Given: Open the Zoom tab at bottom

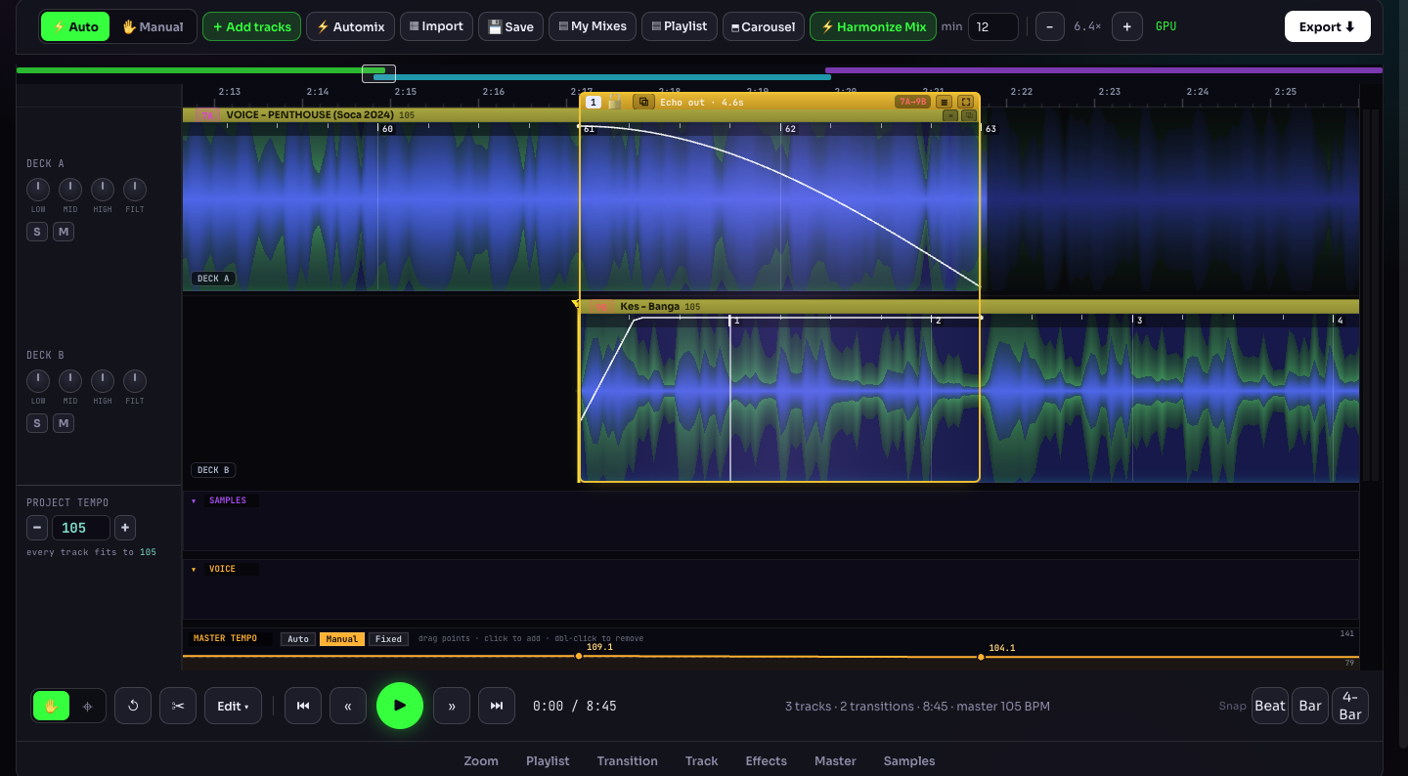Looking at the screenshot, I should click(x=481, y=760).
